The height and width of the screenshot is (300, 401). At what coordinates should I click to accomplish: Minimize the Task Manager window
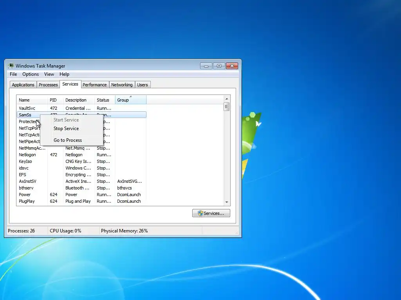(206, 66)
